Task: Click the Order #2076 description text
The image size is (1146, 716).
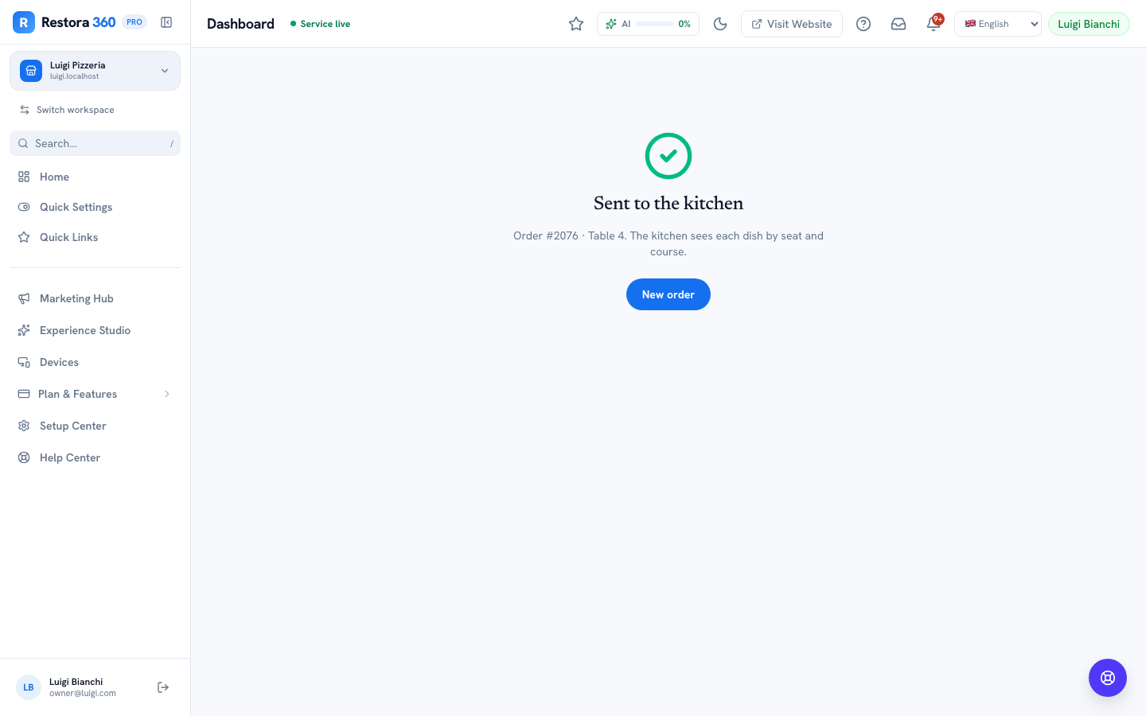Action: pos(668,243)
